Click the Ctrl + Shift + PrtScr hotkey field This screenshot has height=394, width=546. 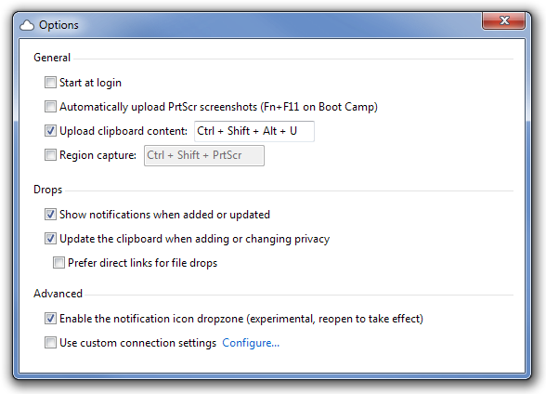(x=204, y=155)
